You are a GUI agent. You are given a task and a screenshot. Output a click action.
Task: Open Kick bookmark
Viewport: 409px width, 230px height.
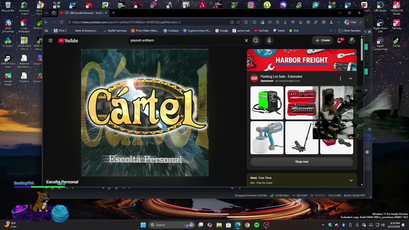point(294,31)
